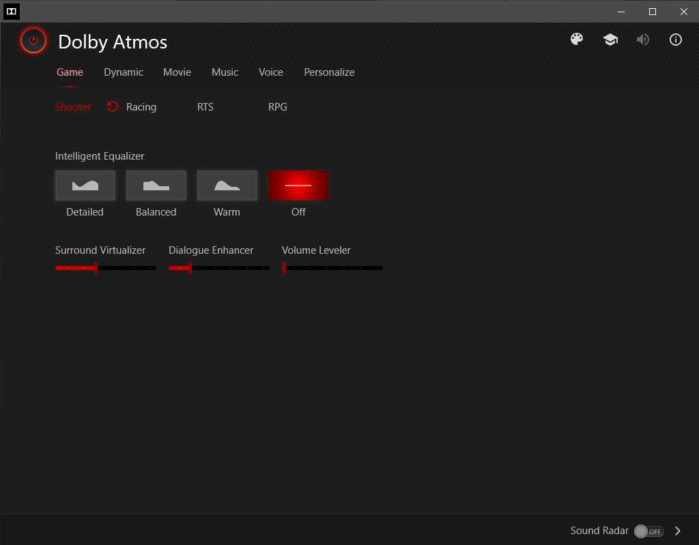Screen dimensions: 699x545
Task: Expand Sound Radar settings chevron
Action: [678, 531]
